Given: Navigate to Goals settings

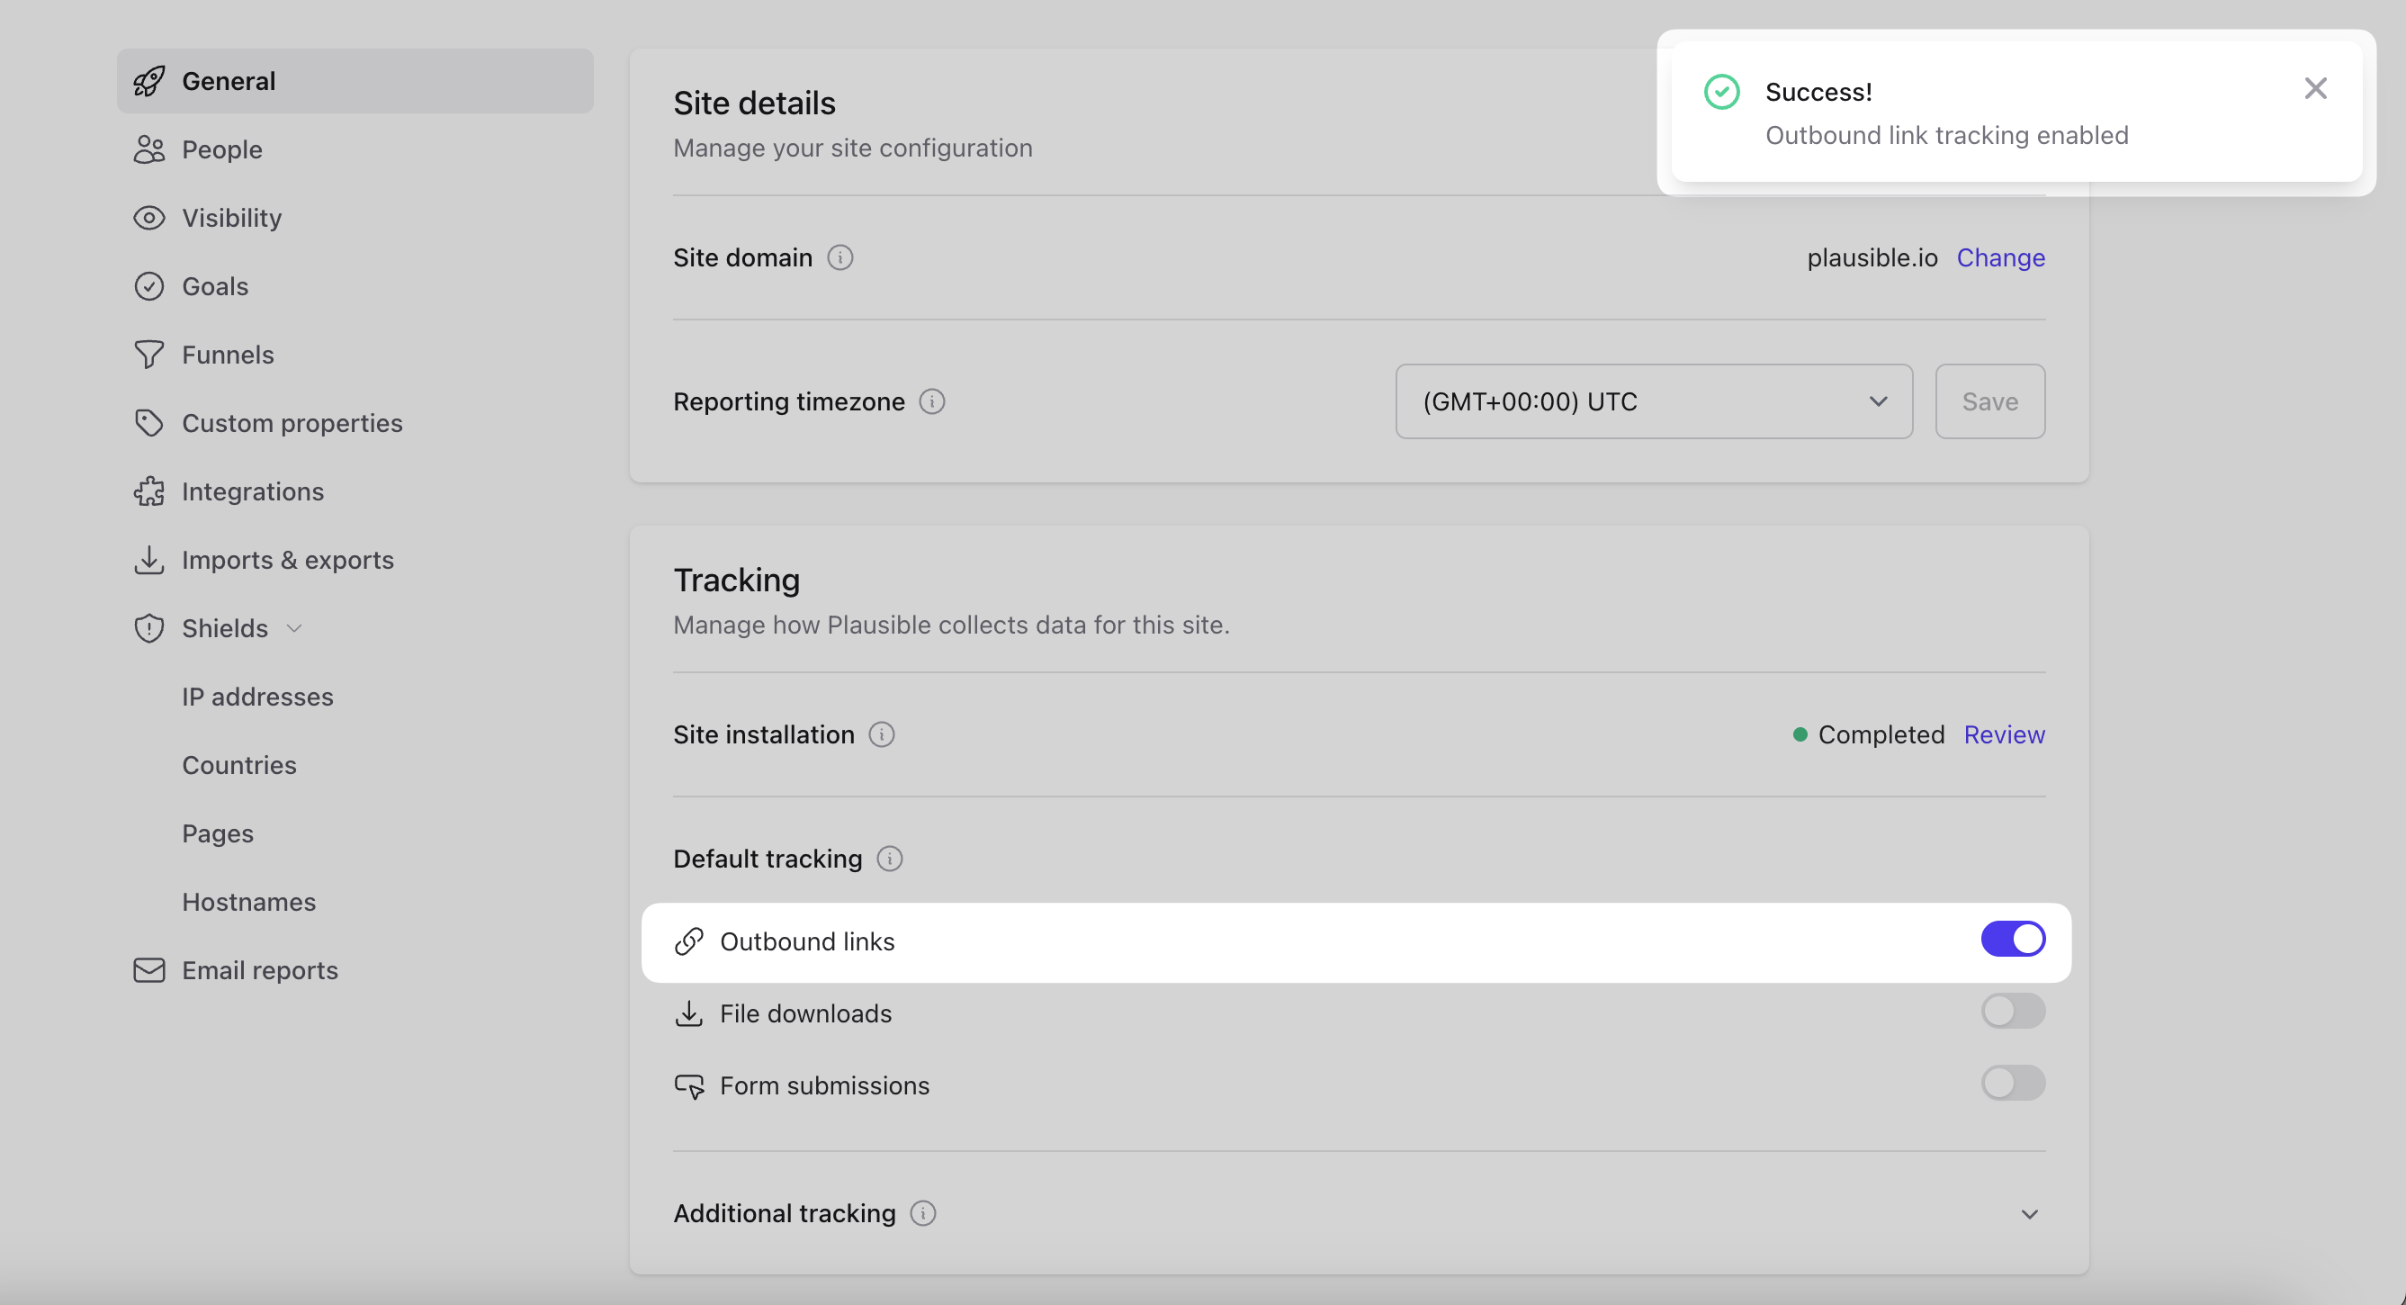Looking at the screenshot, I should 215,286.
